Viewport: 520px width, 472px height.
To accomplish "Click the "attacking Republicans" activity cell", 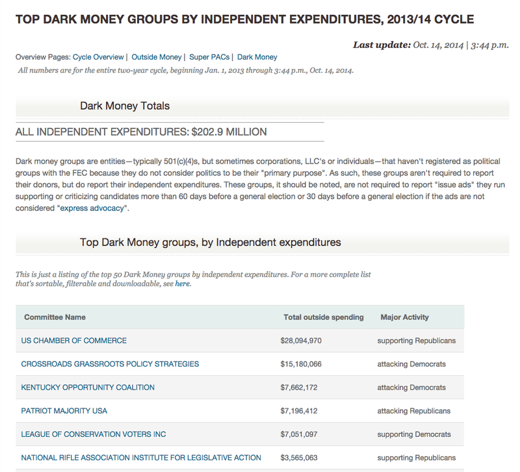I will [413, 411].
